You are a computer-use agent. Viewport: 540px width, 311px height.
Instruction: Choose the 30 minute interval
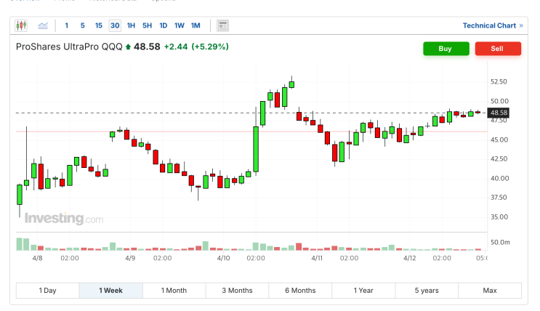pos(115,25)
